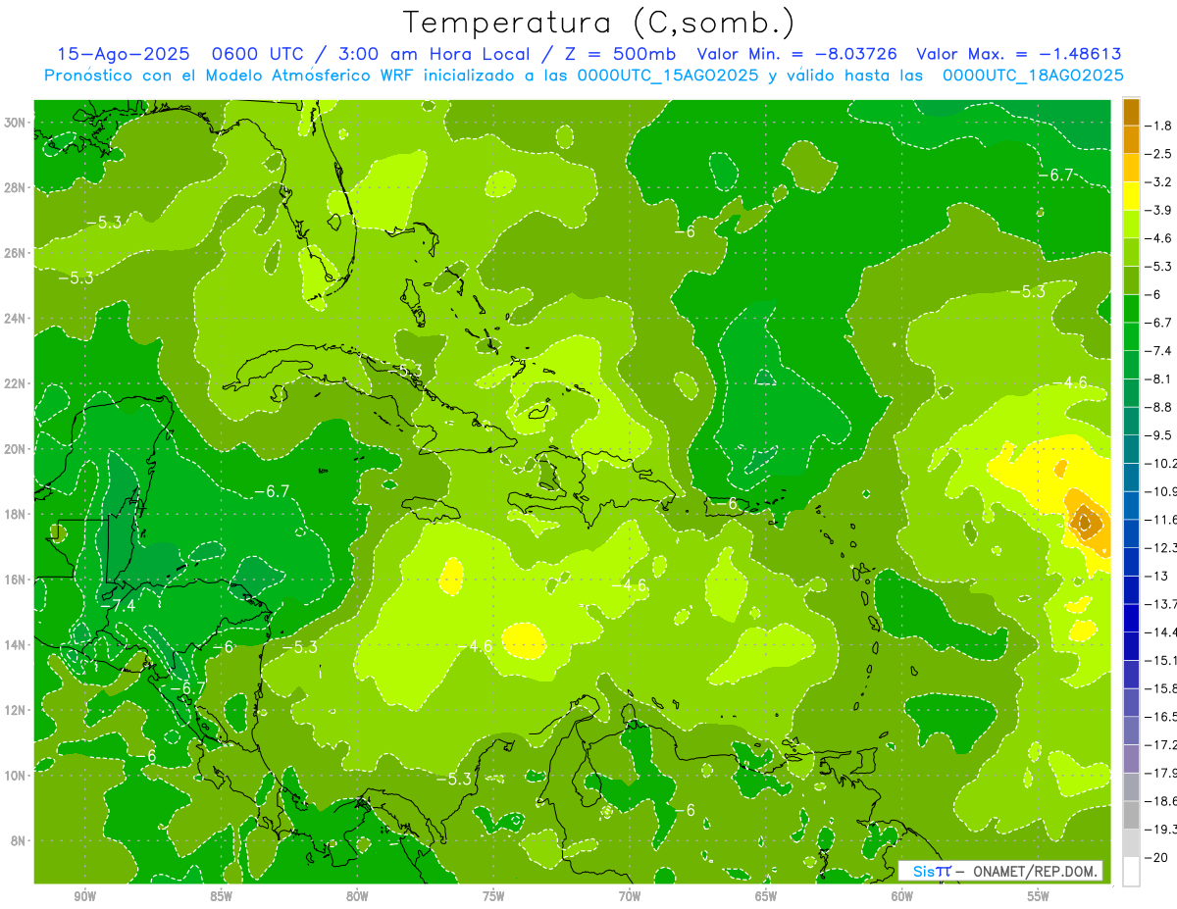Click the 16N latitude axis label
Screen dimensions: 1177x909
(17, 580)
